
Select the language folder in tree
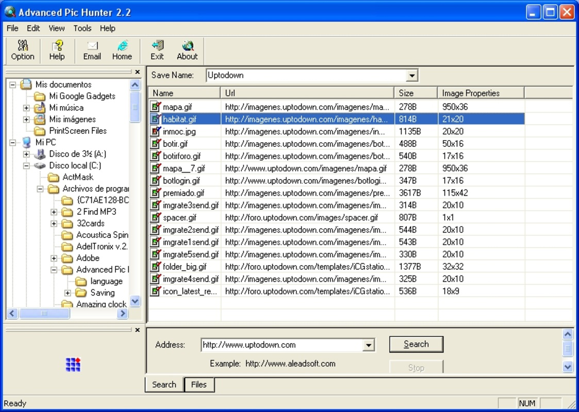coord(106,281)
